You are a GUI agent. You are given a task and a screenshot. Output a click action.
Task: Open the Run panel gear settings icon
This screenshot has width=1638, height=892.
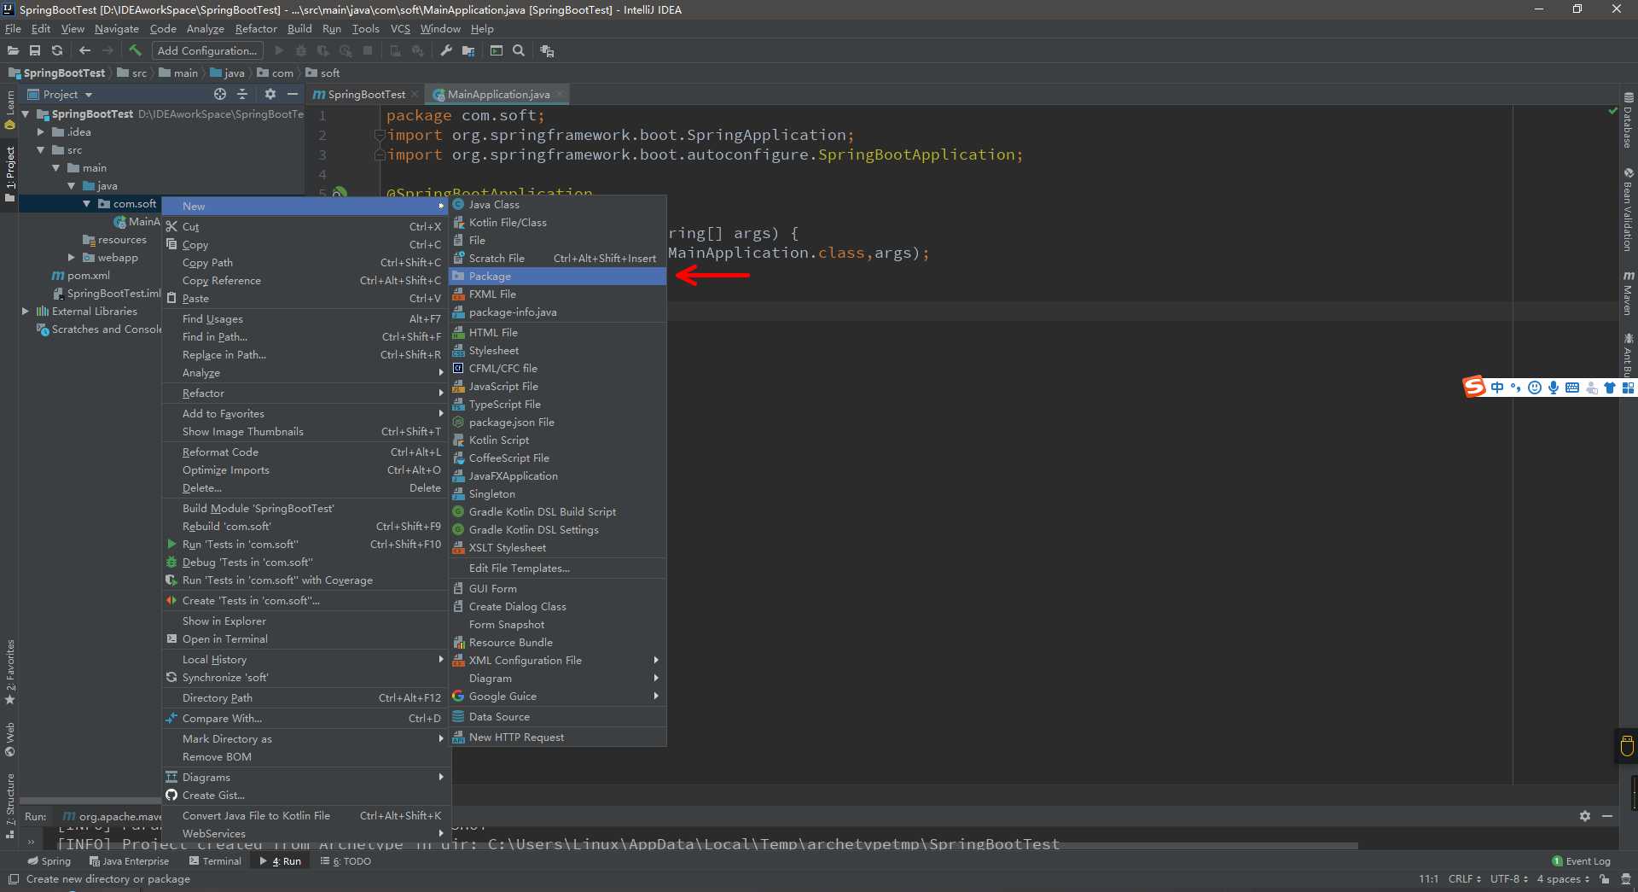(1585, 816)
